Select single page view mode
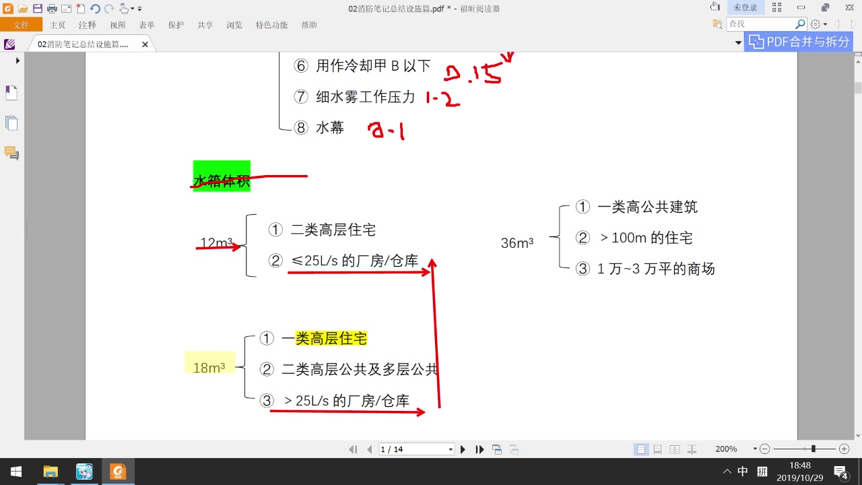Viewport: 862px width, 485px height. click(641, 449)
